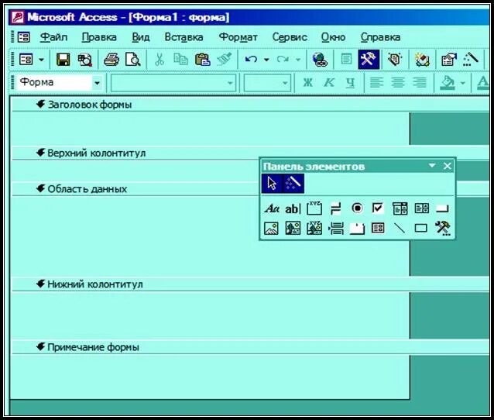Open Панель элементов toolbar options arrow
This screenshot has height=420, width=494.
coord(432,166)
